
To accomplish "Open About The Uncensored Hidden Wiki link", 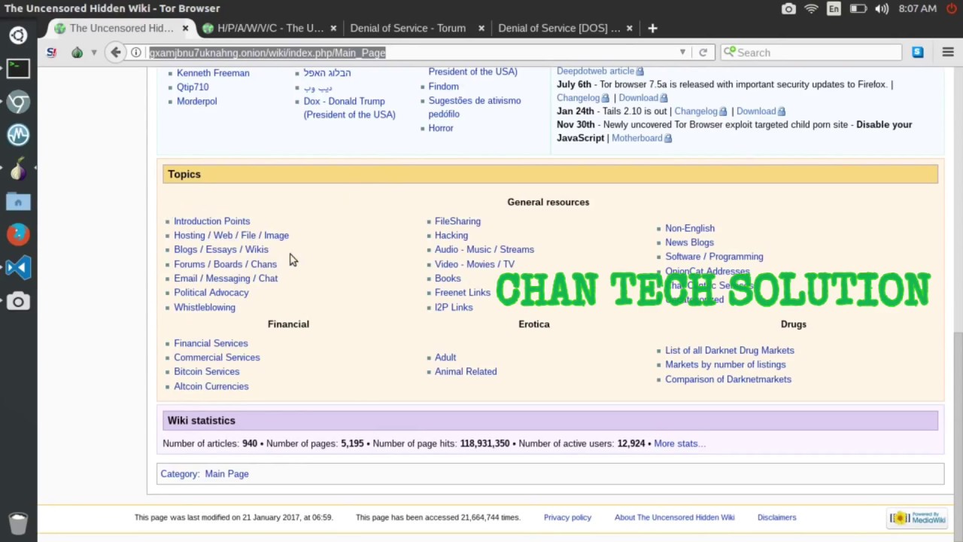I will coord(674,518).
